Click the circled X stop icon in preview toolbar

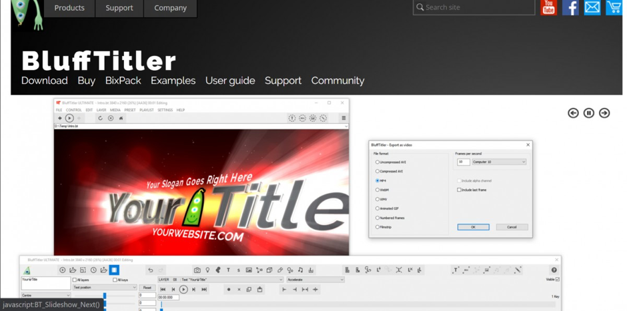pos(111,118)
